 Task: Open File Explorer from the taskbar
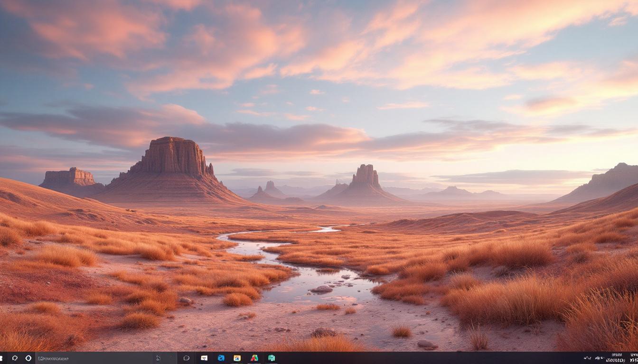204,359
